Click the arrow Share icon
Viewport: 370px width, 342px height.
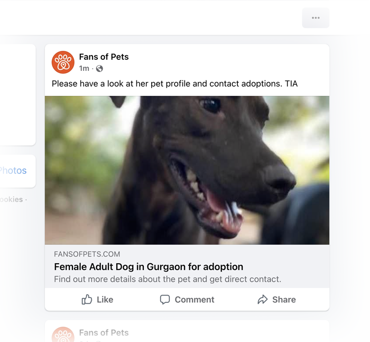(262, 300)
